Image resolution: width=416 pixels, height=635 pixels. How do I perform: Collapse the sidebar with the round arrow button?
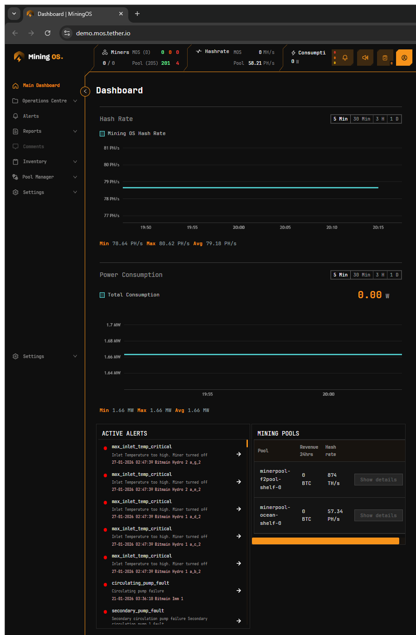click(x=85, y=91)
